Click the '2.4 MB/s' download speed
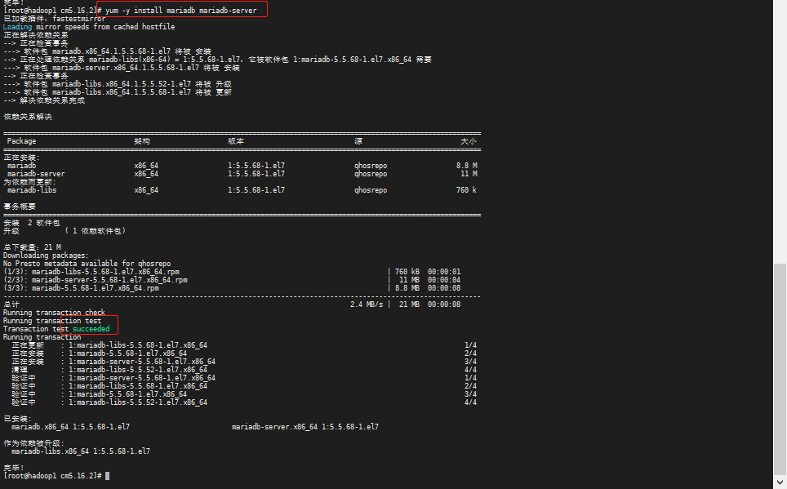Viewport: 787px width, 489px height. coord(367,305)
